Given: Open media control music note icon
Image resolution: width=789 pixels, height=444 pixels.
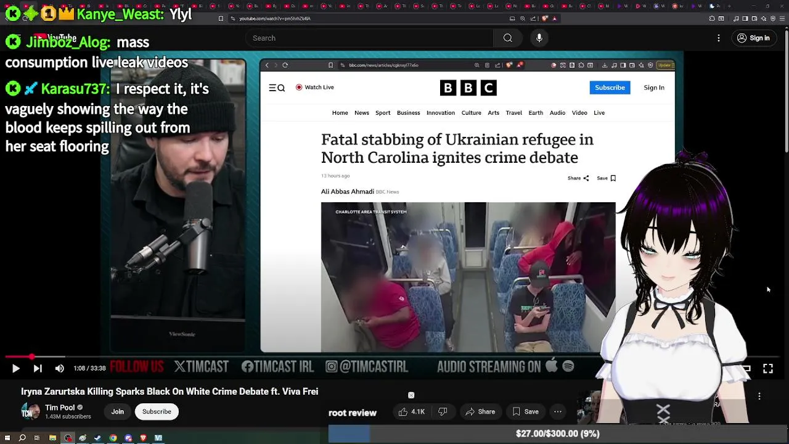Looking at the screenshot, I should click(x=736, y=18).
